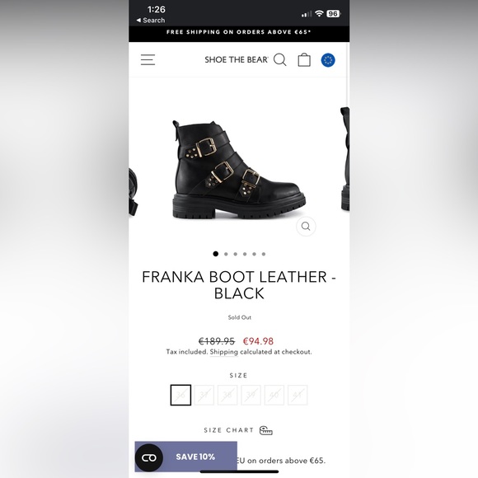Open the hamburger navigation menu
Viewport: 478px width, 478px height.
(148, 59)
